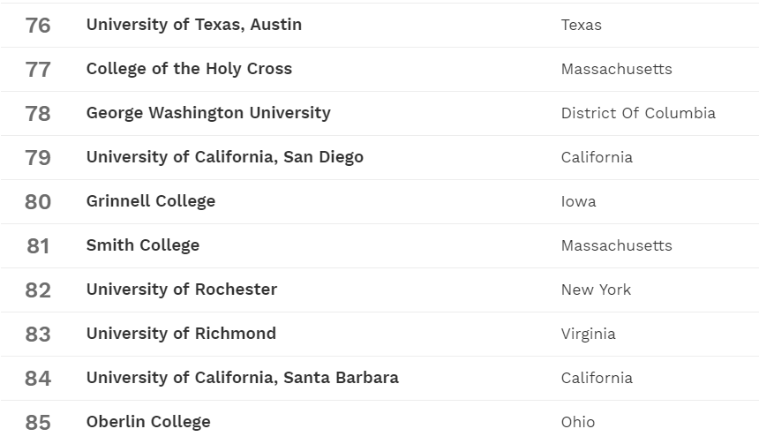
Task: Click the District Of Columbia label
Action: click(638, 114)
